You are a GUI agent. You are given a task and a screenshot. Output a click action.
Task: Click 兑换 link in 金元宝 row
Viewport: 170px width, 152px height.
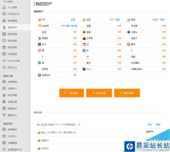pos(149,125)
